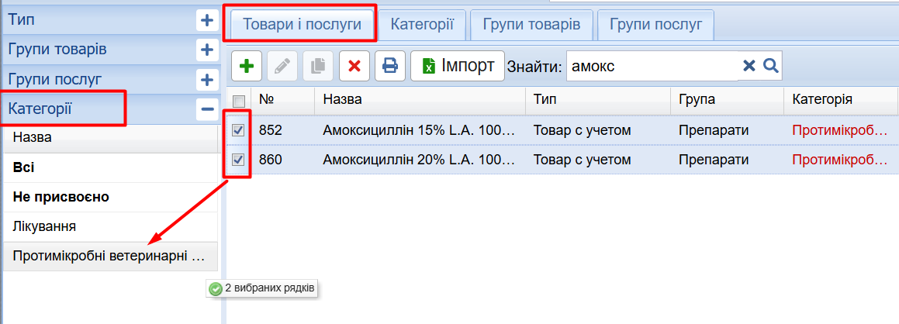Click the magnifying glass search icon
This screenshot has height=324, width=899.
(x=770, y=66)
